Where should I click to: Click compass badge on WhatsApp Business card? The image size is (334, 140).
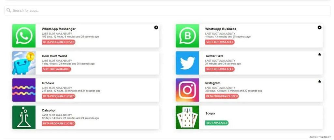320,27
